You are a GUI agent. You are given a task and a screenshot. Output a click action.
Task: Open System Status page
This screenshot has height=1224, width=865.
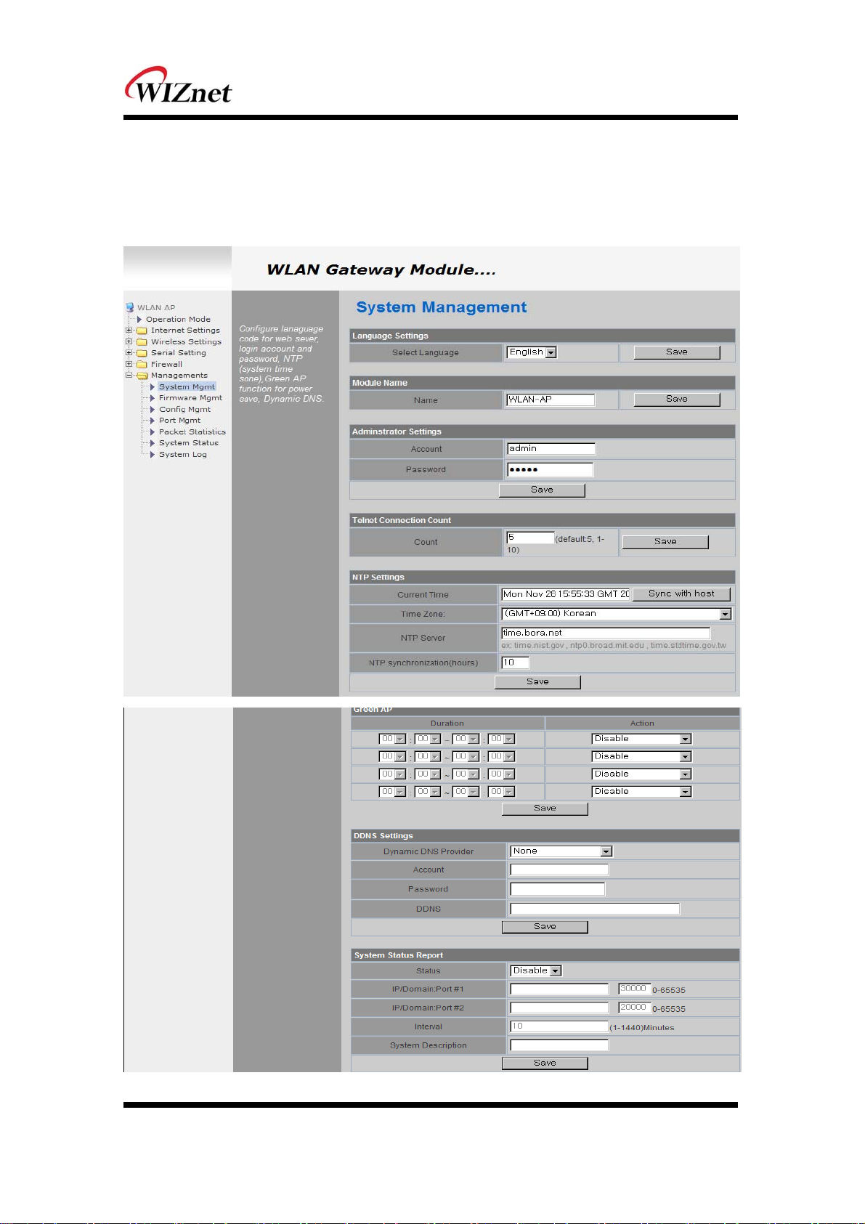[x=188, y=443]
